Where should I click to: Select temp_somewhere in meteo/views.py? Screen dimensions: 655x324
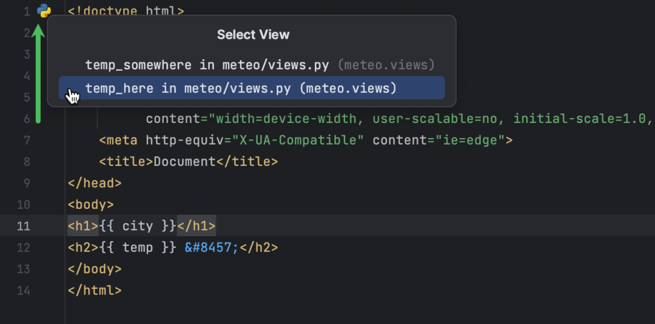point(252,65)
